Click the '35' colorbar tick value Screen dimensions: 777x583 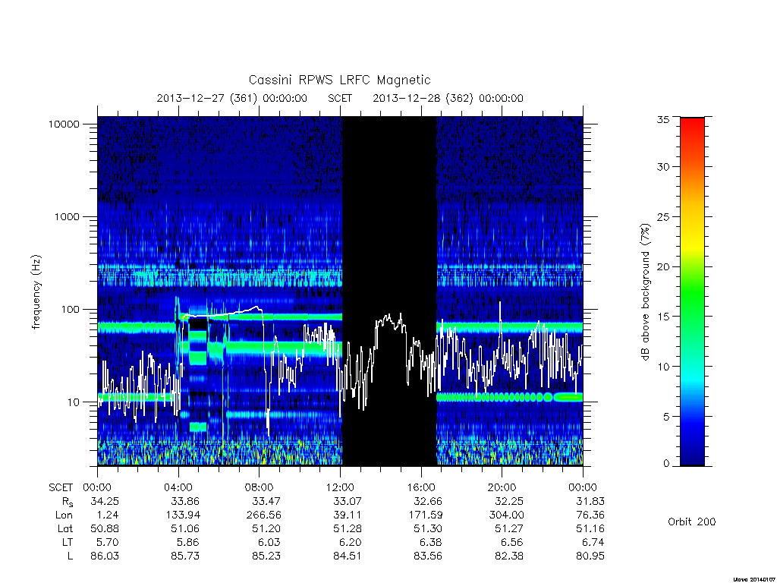[662, 119]
